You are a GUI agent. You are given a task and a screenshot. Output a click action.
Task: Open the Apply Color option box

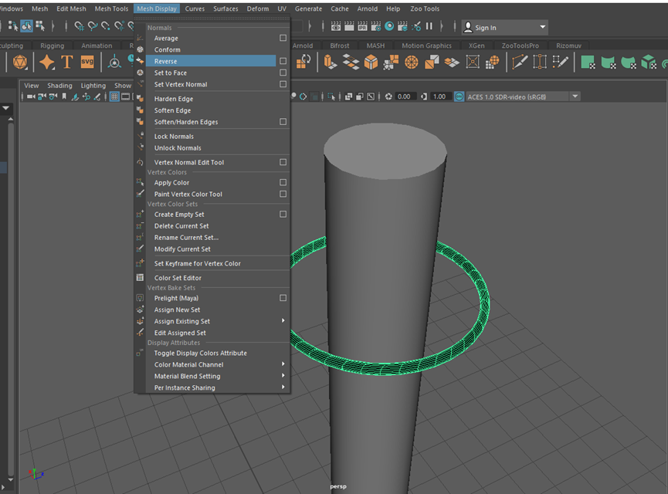(283, 182)
